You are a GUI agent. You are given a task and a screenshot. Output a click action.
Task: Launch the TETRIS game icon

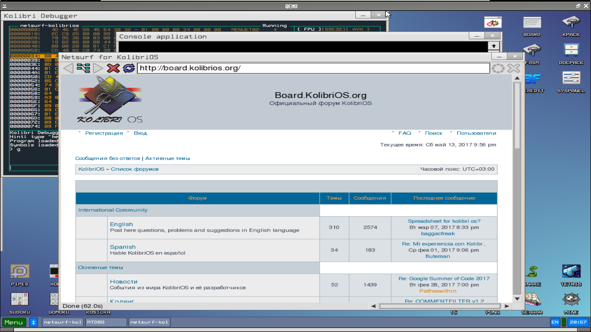click(571, 273)
